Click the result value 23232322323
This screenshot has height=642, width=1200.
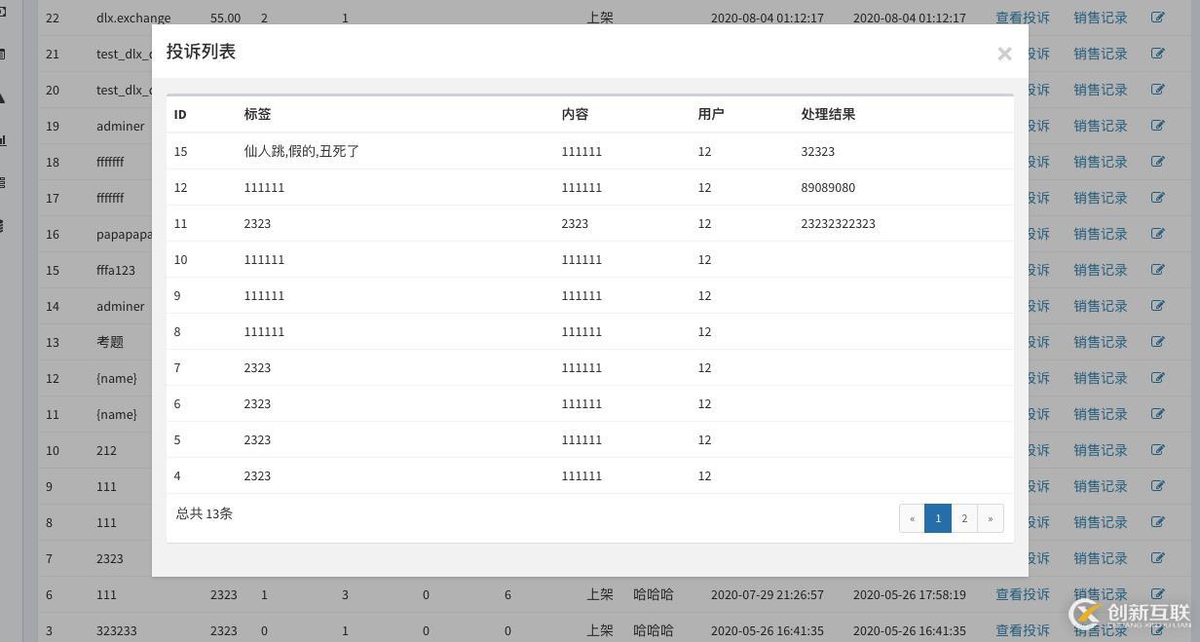point(838,223)
